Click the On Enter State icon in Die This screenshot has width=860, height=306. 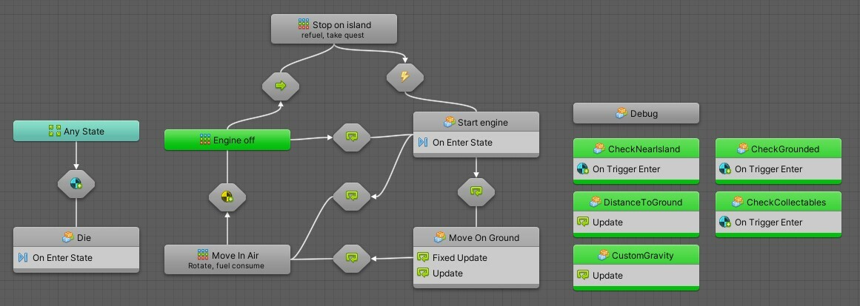click(22, 258)
